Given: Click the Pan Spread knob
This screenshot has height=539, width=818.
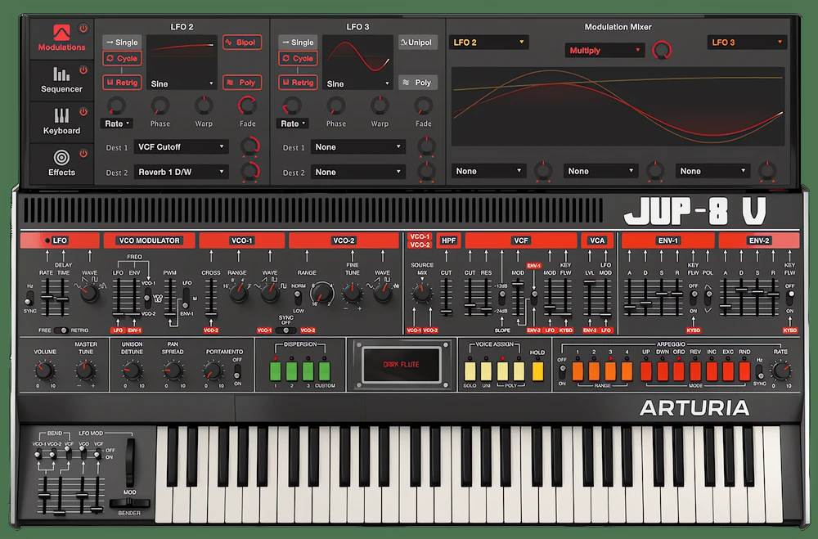Looking at the screenshot, I should [x=173, y=371].
